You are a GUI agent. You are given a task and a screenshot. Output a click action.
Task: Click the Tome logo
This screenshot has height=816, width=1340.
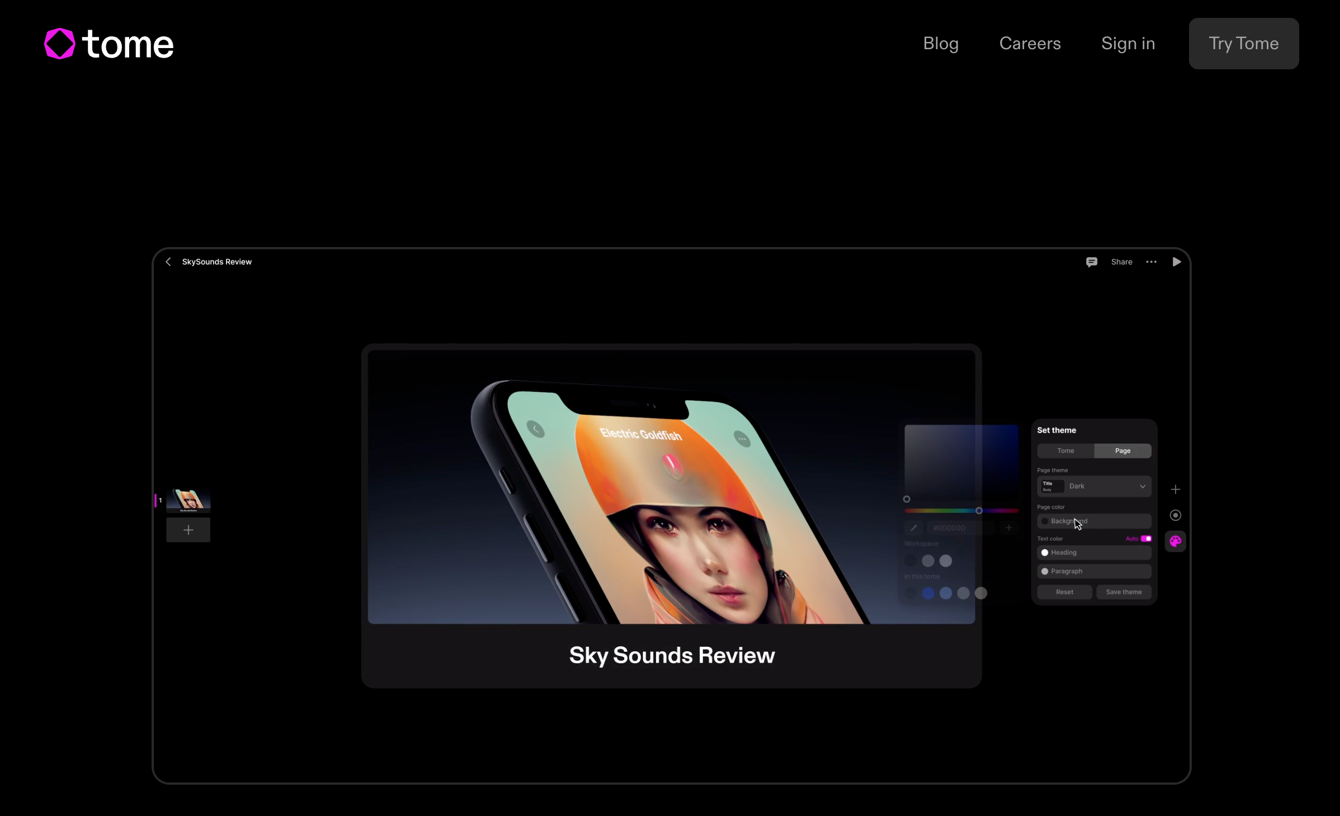coord(109,44)
